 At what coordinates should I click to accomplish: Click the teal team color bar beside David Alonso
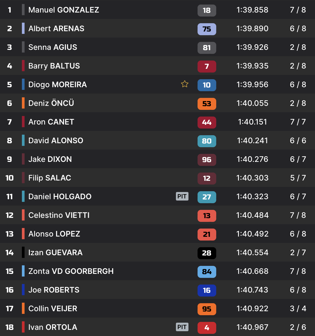click(x=23, y=141)
